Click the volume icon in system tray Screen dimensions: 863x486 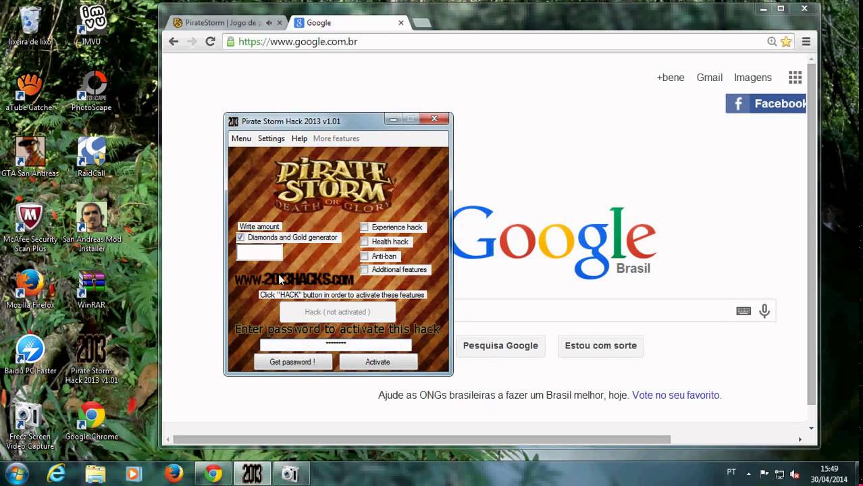[795, 474]
